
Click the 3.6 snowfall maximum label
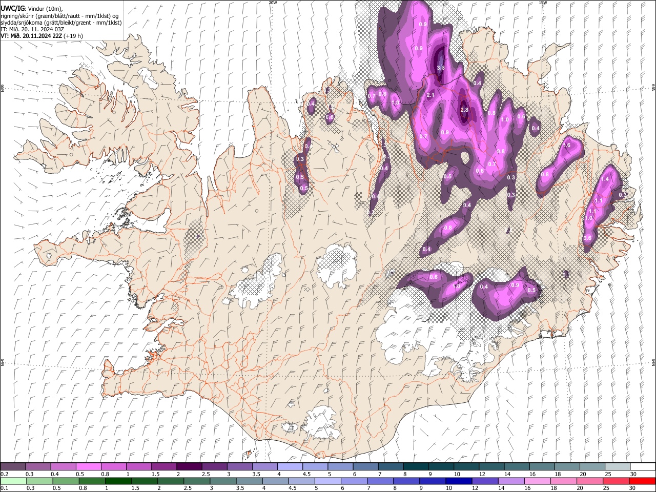pos(440,68)
